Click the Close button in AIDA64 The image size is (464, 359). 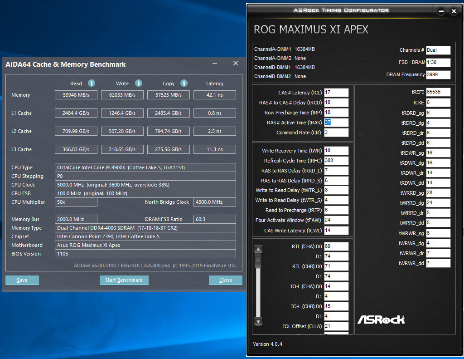pos(226,280)
